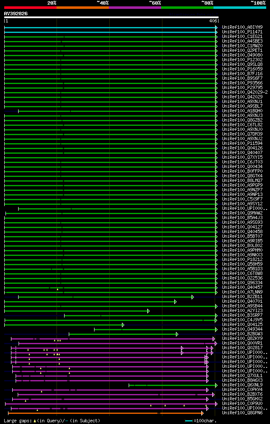Image resolution: width=270 pixels, height=424 pixels.
Task: Click the yellow gap marker on C0PKV4 row
Action: point(42,391)
